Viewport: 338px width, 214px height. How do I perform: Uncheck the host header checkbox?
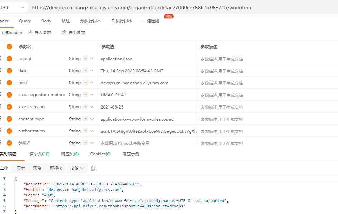click(9, 83)
